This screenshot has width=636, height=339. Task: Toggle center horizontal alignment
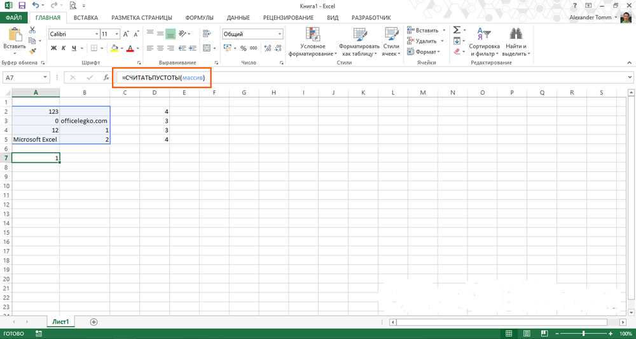(x=160, y=48)
